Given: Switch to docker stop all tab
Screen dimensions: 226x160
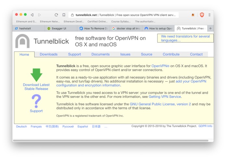Looking at the screenshot, I should 126,29.
